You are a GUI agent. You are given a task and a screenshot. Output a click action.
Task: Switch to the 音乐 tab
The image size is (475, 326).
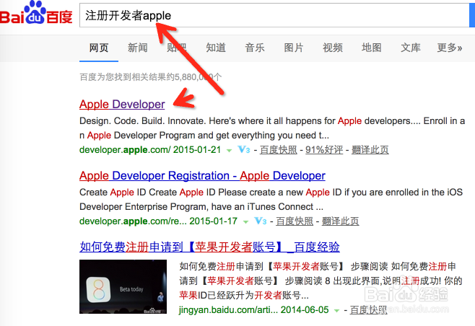[x=255, y=48]
